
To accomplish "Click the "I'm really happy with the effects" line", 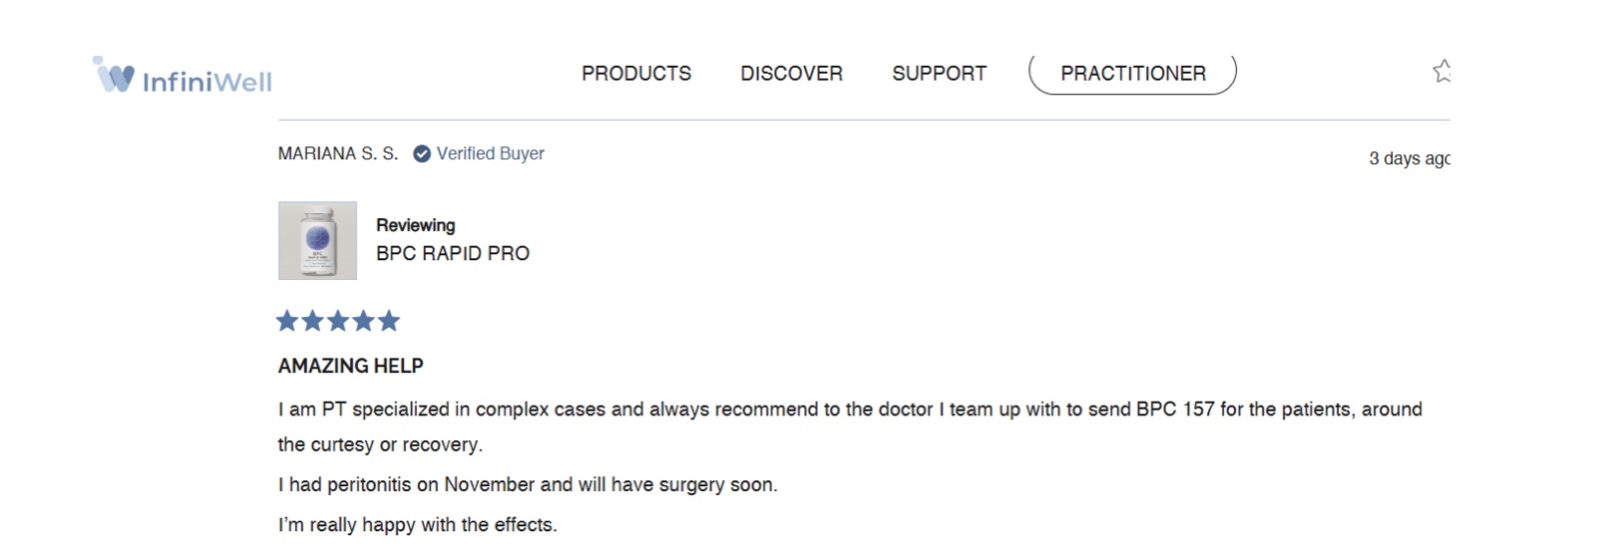I will point(417,525).
